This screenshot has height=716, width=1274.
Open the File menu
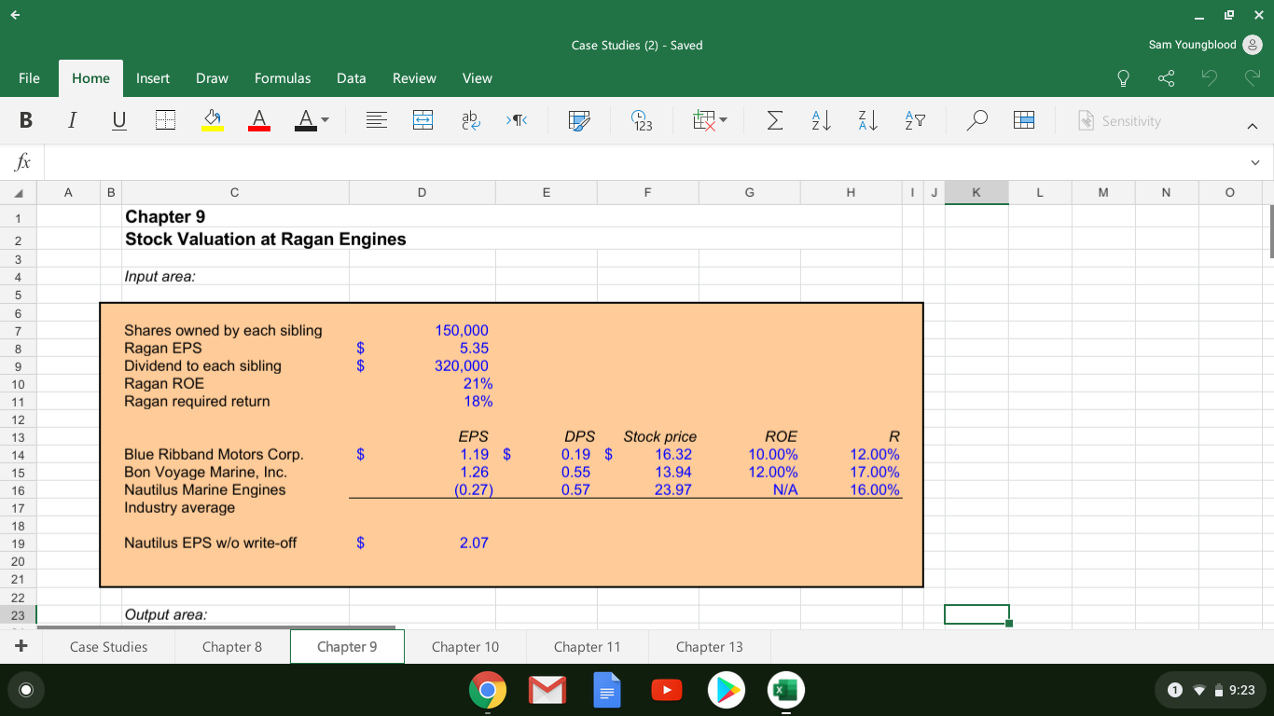tap(29, 78)
